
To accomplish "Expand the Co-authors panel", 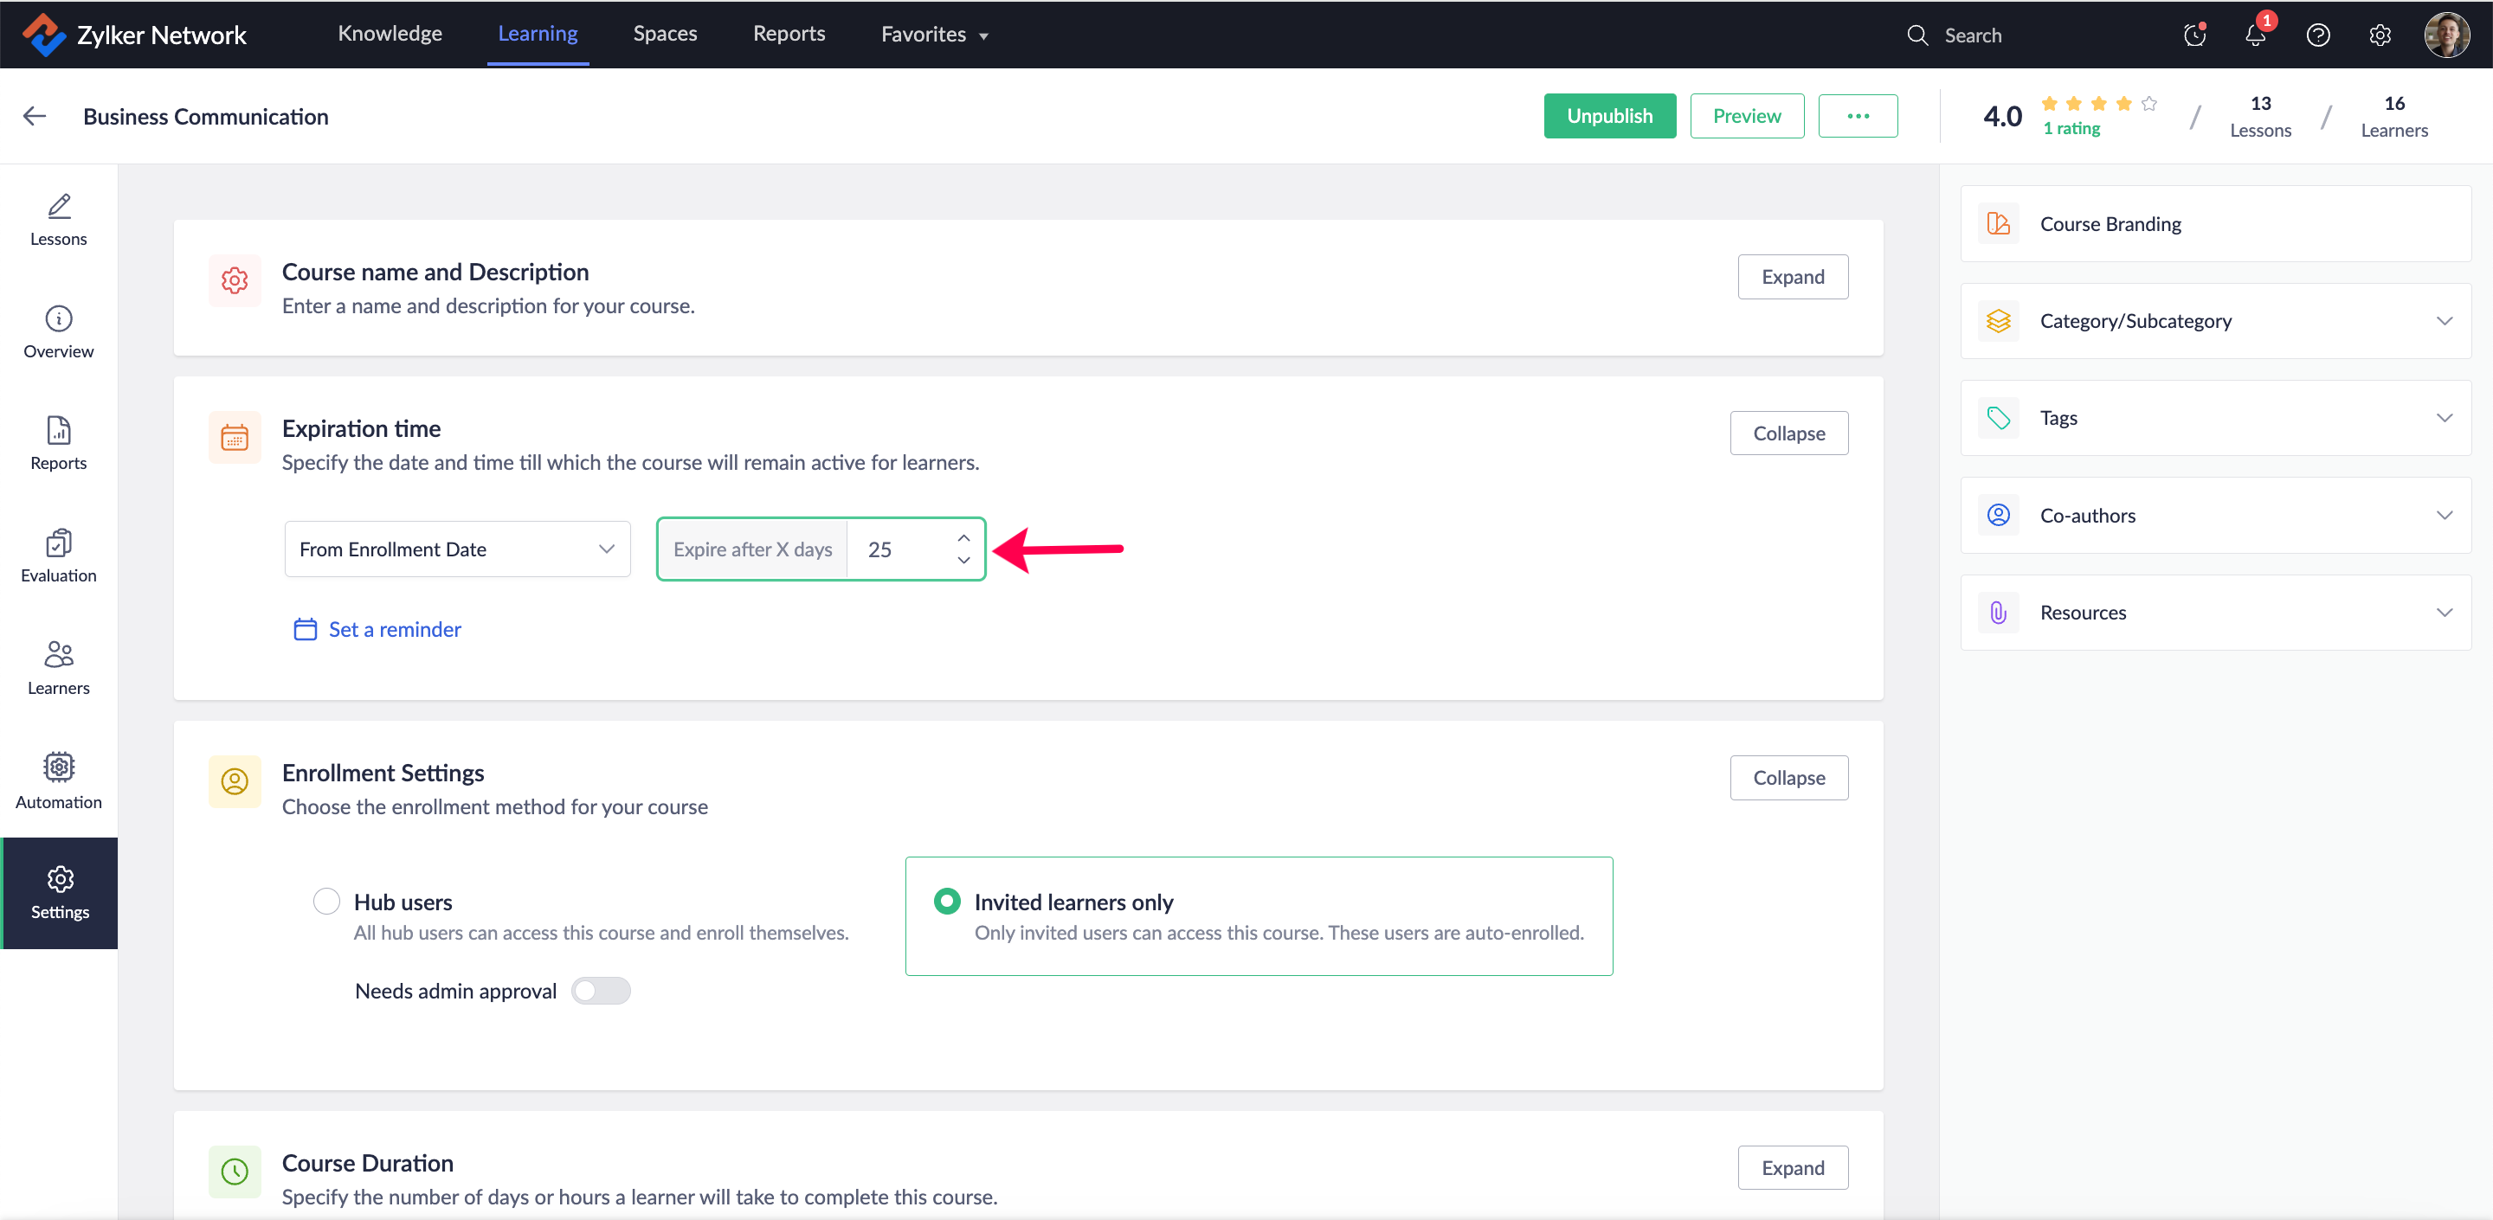I will (2215, 516).
